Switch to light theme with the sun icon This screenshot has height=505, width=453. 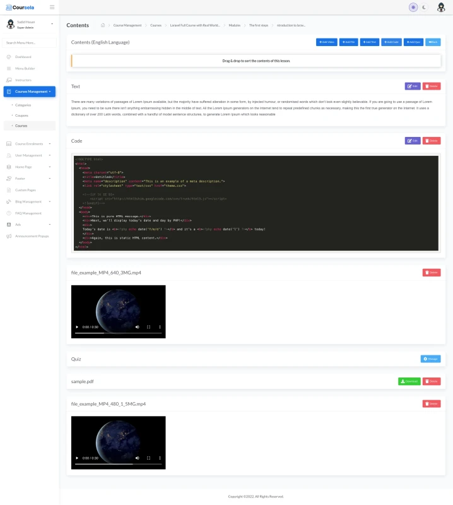point(413,8)
